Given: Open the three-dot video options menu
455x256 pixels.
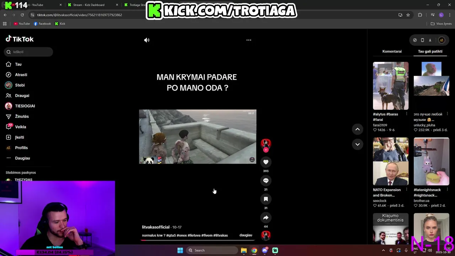Looking at the screenshot, I should [249, 40].
